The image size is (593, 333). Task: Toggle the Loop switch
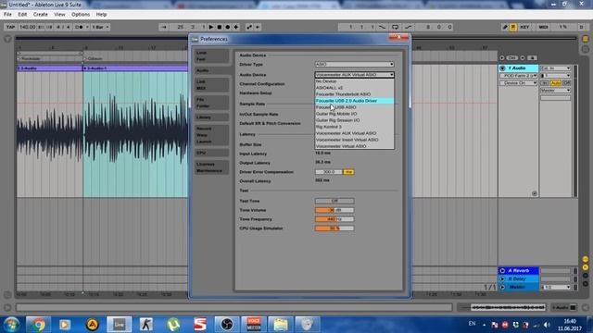click(396, 27)
